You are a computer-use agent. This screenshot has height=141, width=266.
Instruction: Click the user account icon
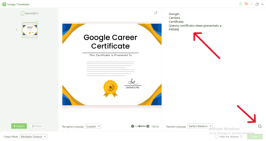[x=240, y=4]
